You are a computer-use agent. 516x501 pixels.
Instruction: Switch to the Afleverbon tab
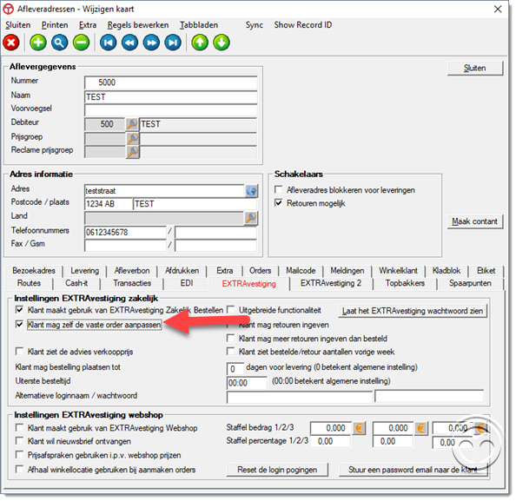[x=132, y=271]
